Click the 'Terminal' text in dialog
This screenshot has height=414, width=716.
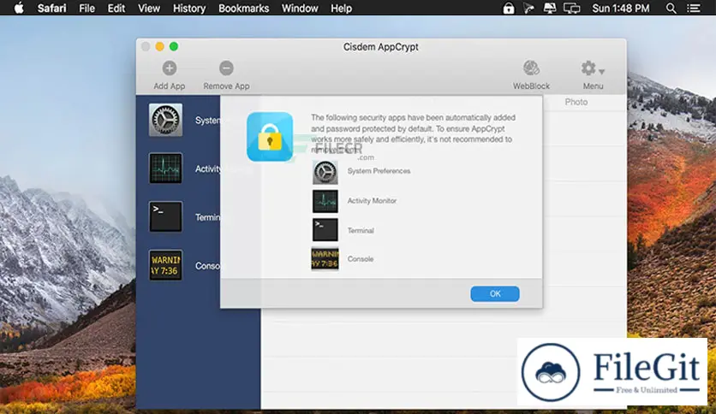[x=361, y=231]
